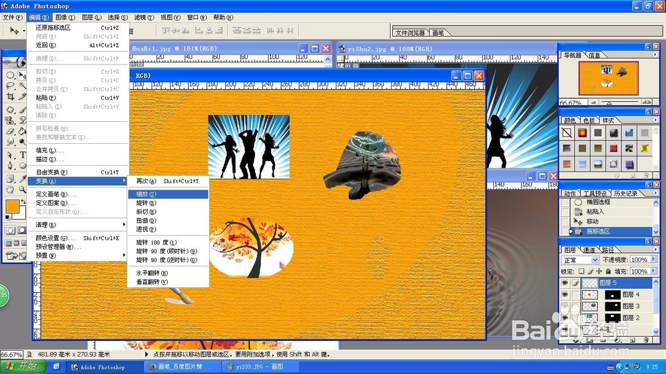
Task: Select the Path Selection arrow tool
Action: [10, 155]
